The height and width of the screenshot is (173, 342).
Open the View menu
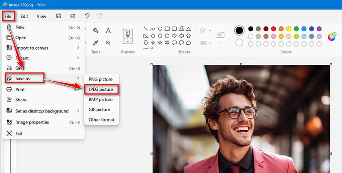point(41,16)
